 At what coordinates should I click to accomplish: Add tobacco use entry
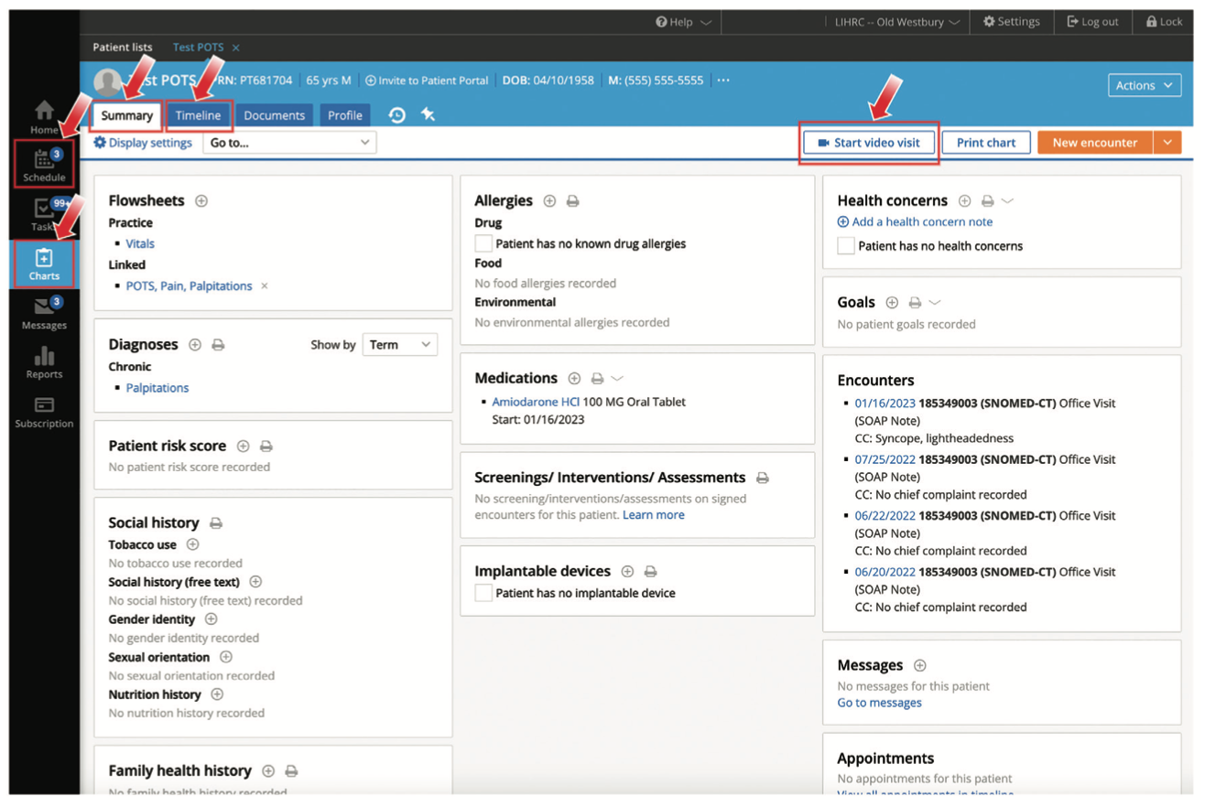point(192,544)
